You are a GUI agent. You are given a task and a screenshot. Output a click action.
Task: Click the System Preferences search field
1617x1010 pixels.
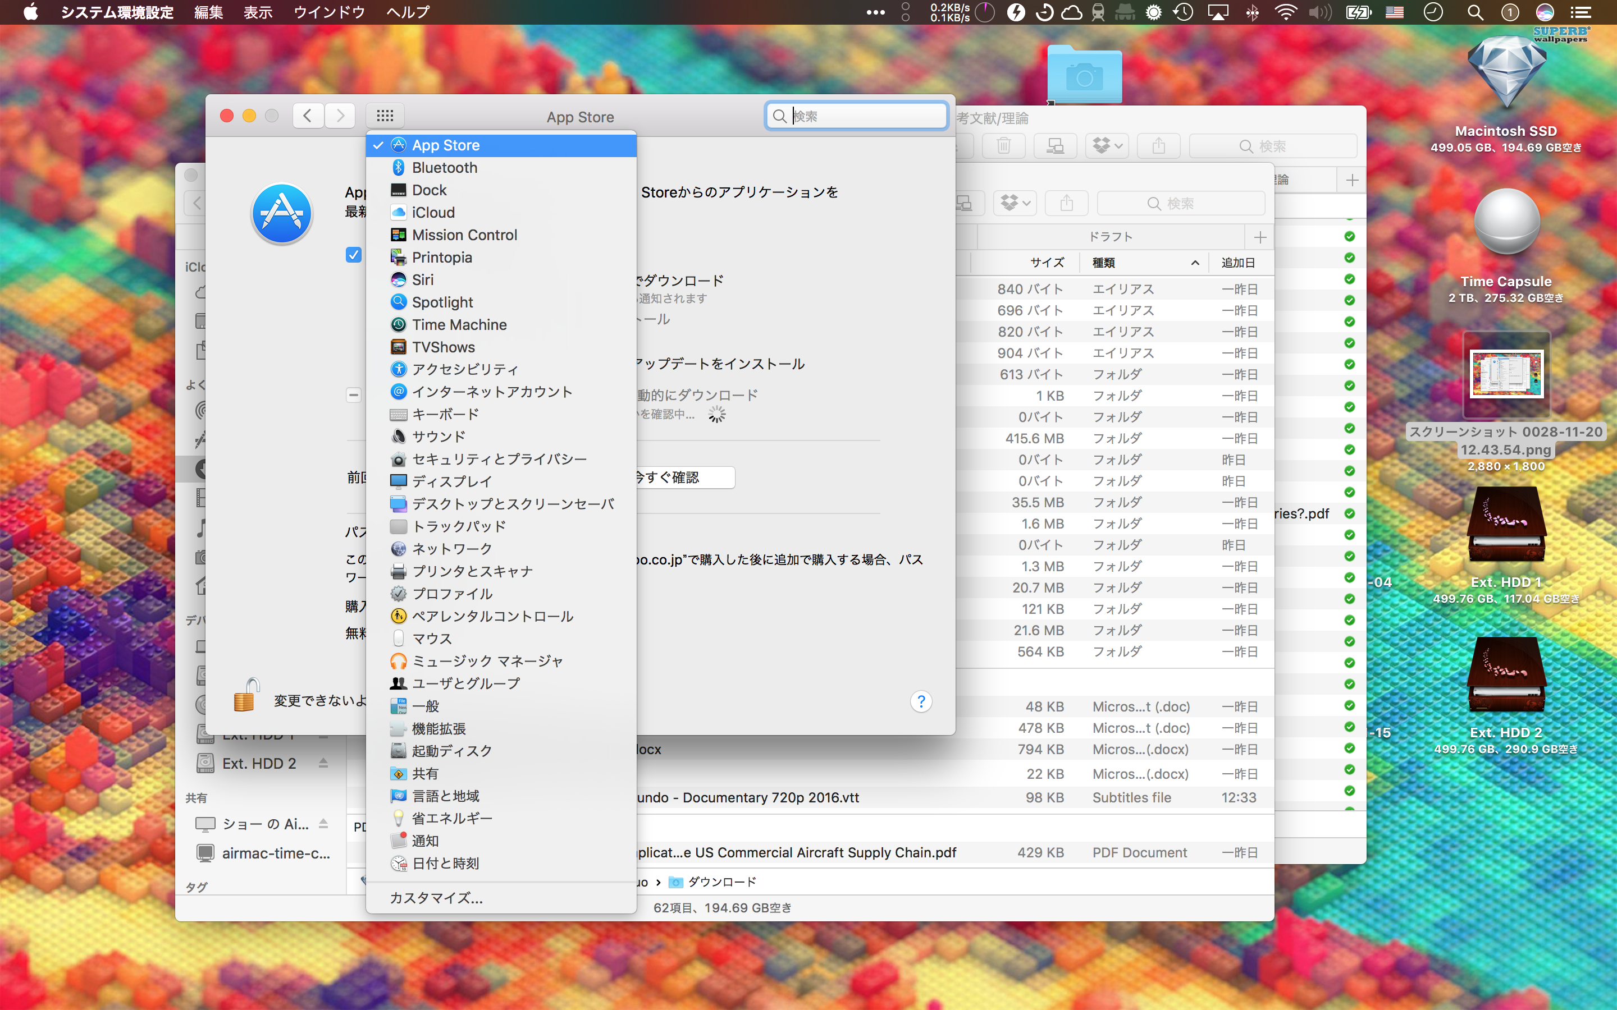pos(857,116)
